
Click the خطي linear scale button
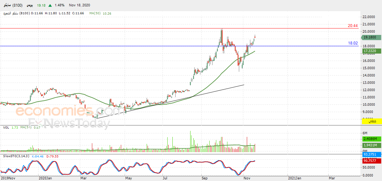(372, 121)
